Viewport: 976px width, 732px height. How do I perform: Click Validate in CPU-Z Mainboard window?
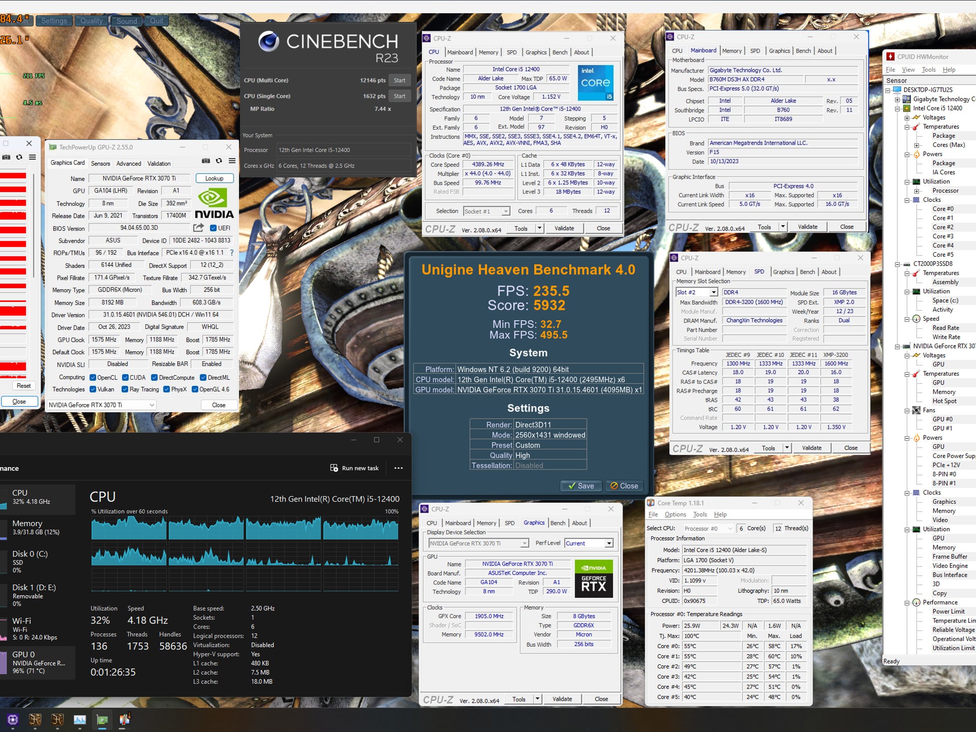(807, 227)
